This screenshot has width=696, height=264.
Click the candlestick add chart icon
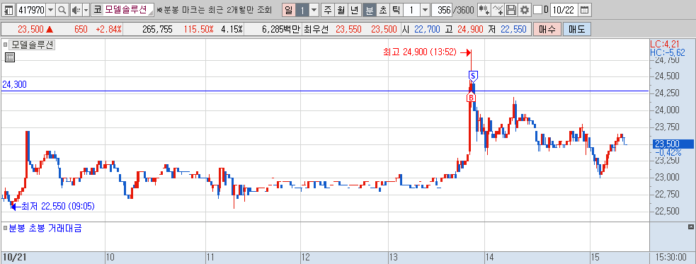485,10
